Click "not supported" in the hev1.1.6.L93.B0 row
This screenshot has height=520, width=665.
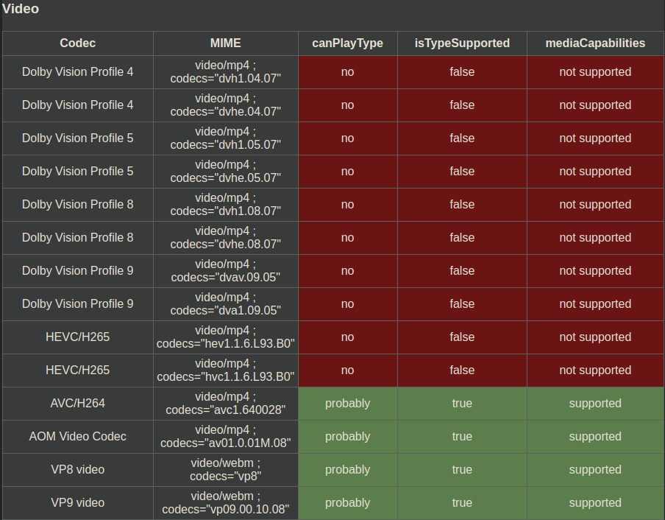[595, 337]
